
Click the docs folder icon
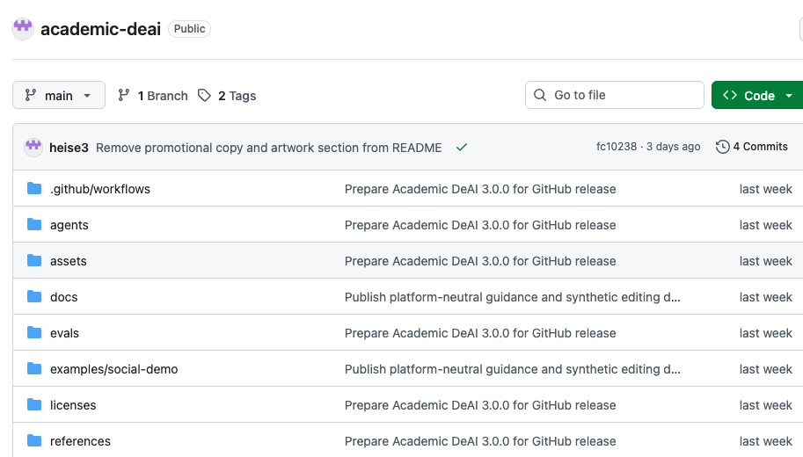coord(34,296)
